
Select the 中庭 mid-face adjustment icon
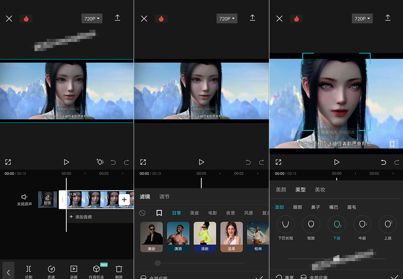[362, 224]
